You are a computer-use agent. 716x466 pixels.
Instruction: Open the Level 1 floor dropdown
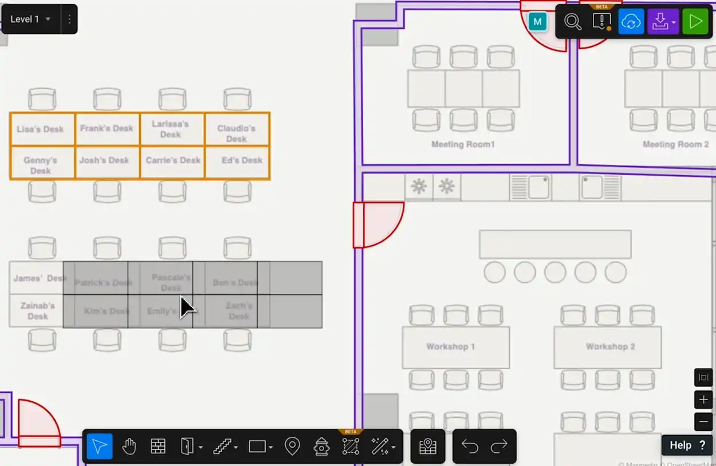pos(30,19)
